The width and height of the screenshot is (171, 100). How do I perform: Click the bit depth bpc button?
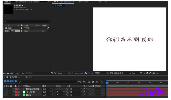coord(17,73)
